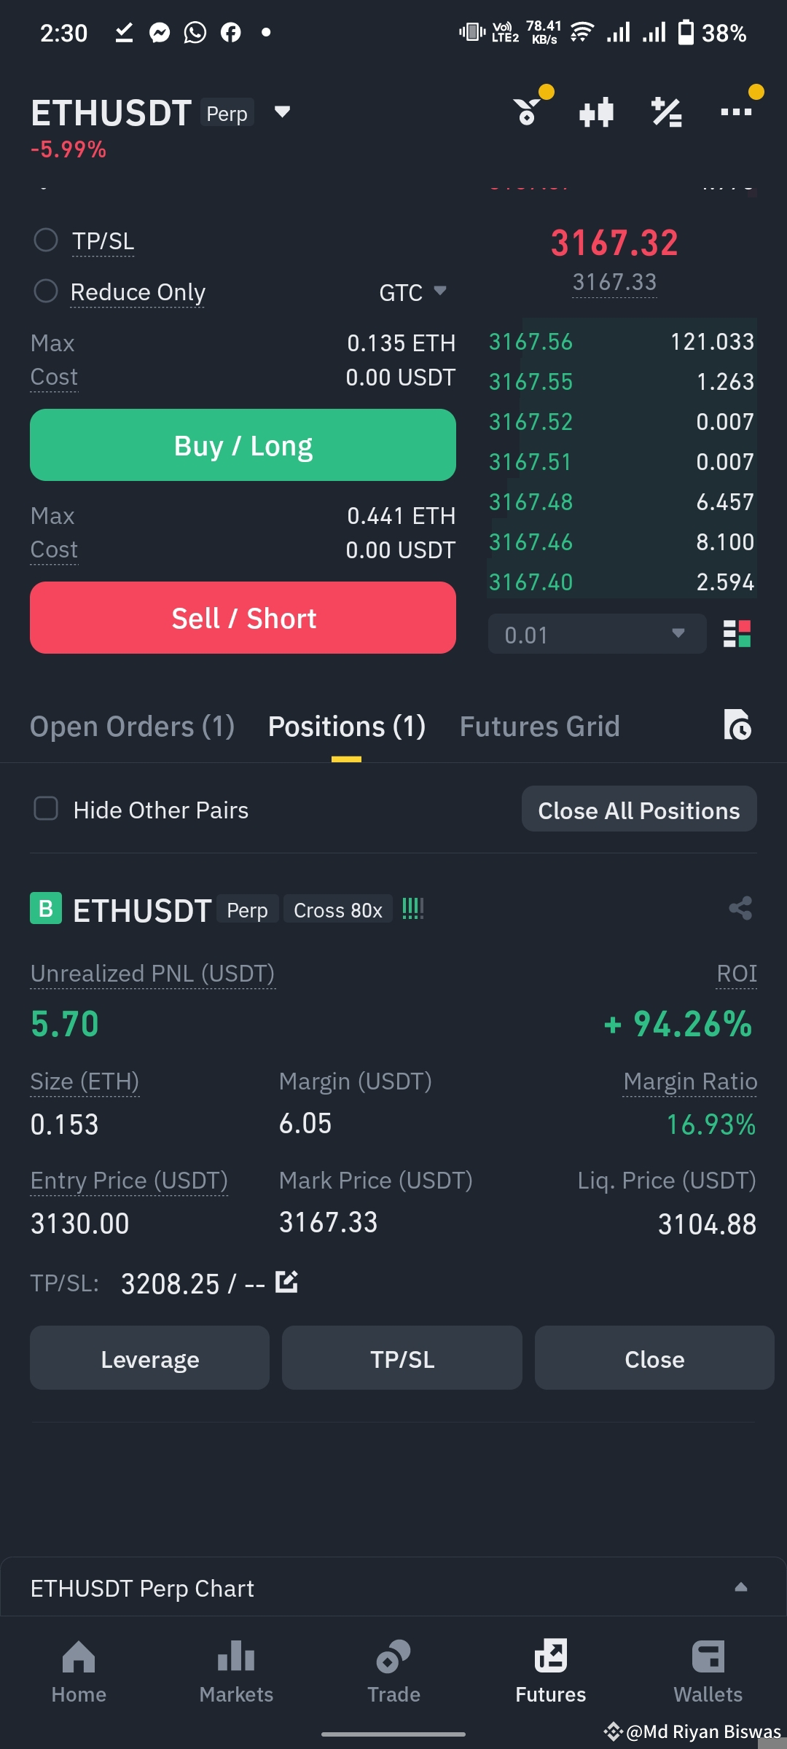
Task: Tap the Leverage button on the position
Action: (x=149, y=1358)
